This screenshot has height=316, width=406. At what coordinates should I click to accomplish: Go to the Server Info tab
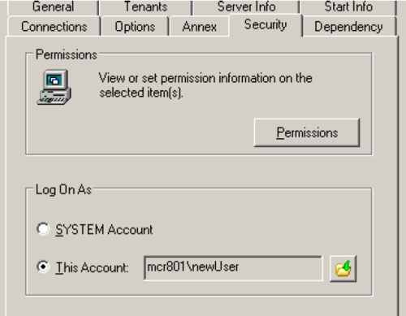click(246, 7)
